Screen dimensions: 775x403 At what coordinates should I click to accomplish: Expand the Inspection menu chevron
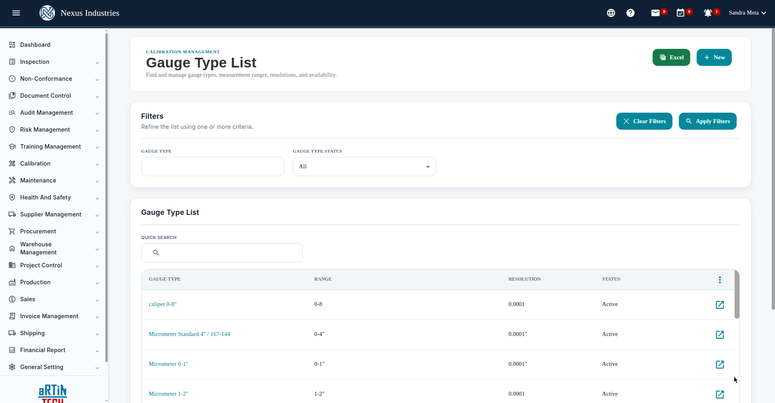97,63
